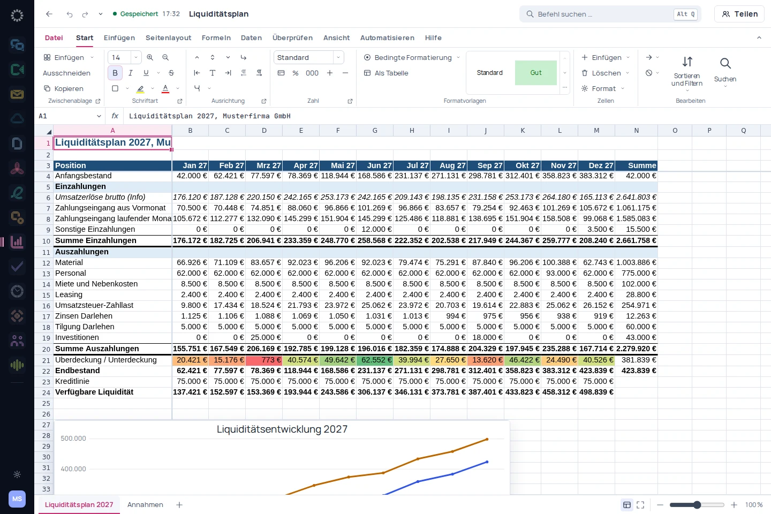The image size is (771, 514).
Task: Select the Gut green style swatch
Action: coord(536,73)
